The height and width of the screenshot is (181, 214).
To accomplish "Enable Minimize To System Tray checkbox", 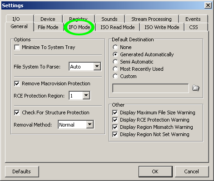I will click(17, 47).
